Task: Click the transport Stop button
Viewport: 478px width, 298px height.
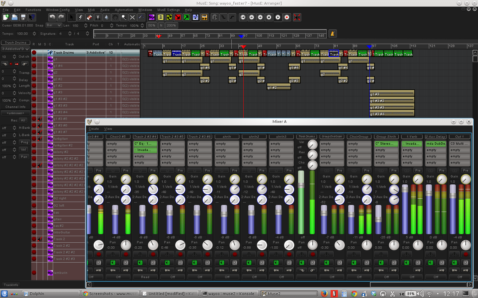Action: pos(269,17)
